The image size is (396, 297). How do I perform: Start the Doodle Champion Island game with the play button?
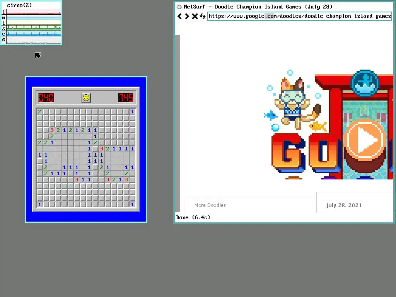(x=365, y=140)
